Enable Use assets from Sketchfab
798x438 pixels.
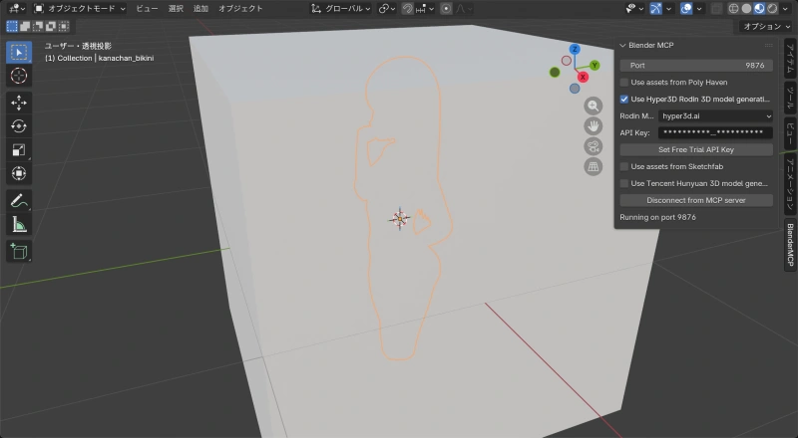(624, 166)
